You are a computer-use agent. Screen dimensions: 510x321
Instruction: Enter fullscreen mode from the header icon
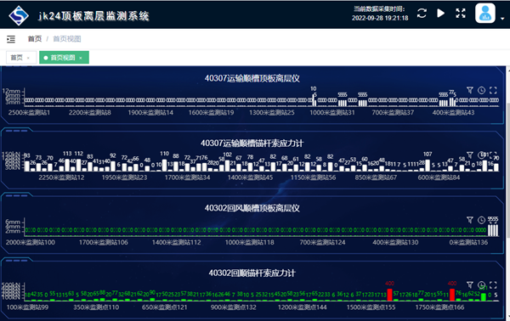tap(461, 14)
